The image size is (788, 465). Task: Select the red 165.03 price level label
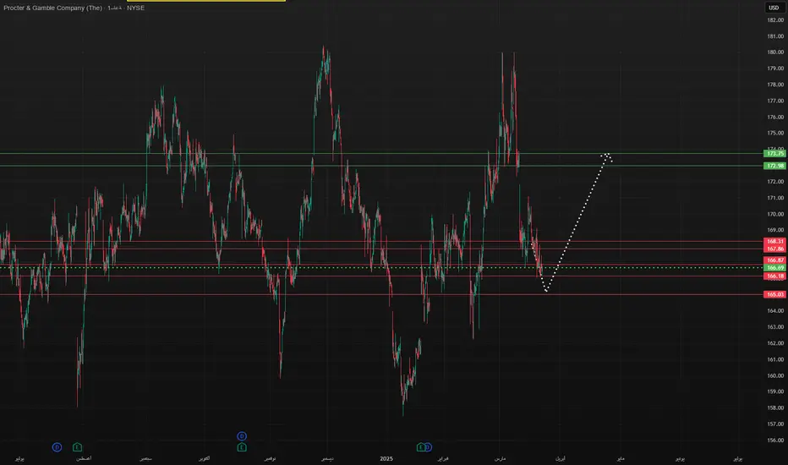[x=775, y=294]
